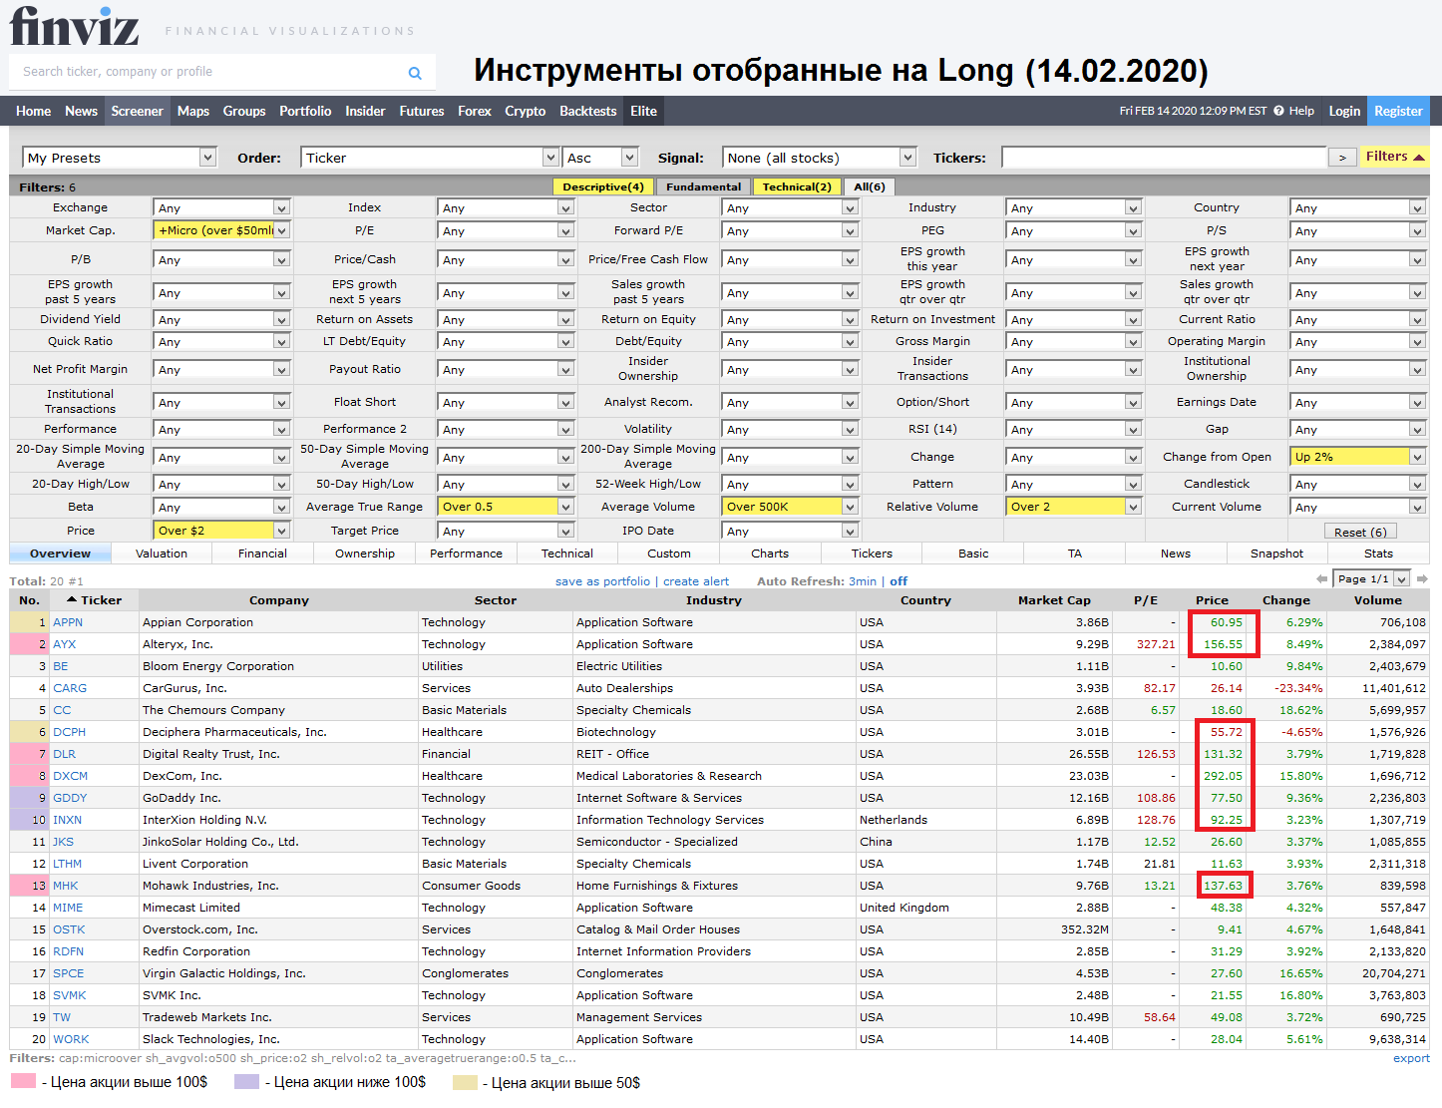
Task: Click the export link
Action: tap(1411, 1058)
